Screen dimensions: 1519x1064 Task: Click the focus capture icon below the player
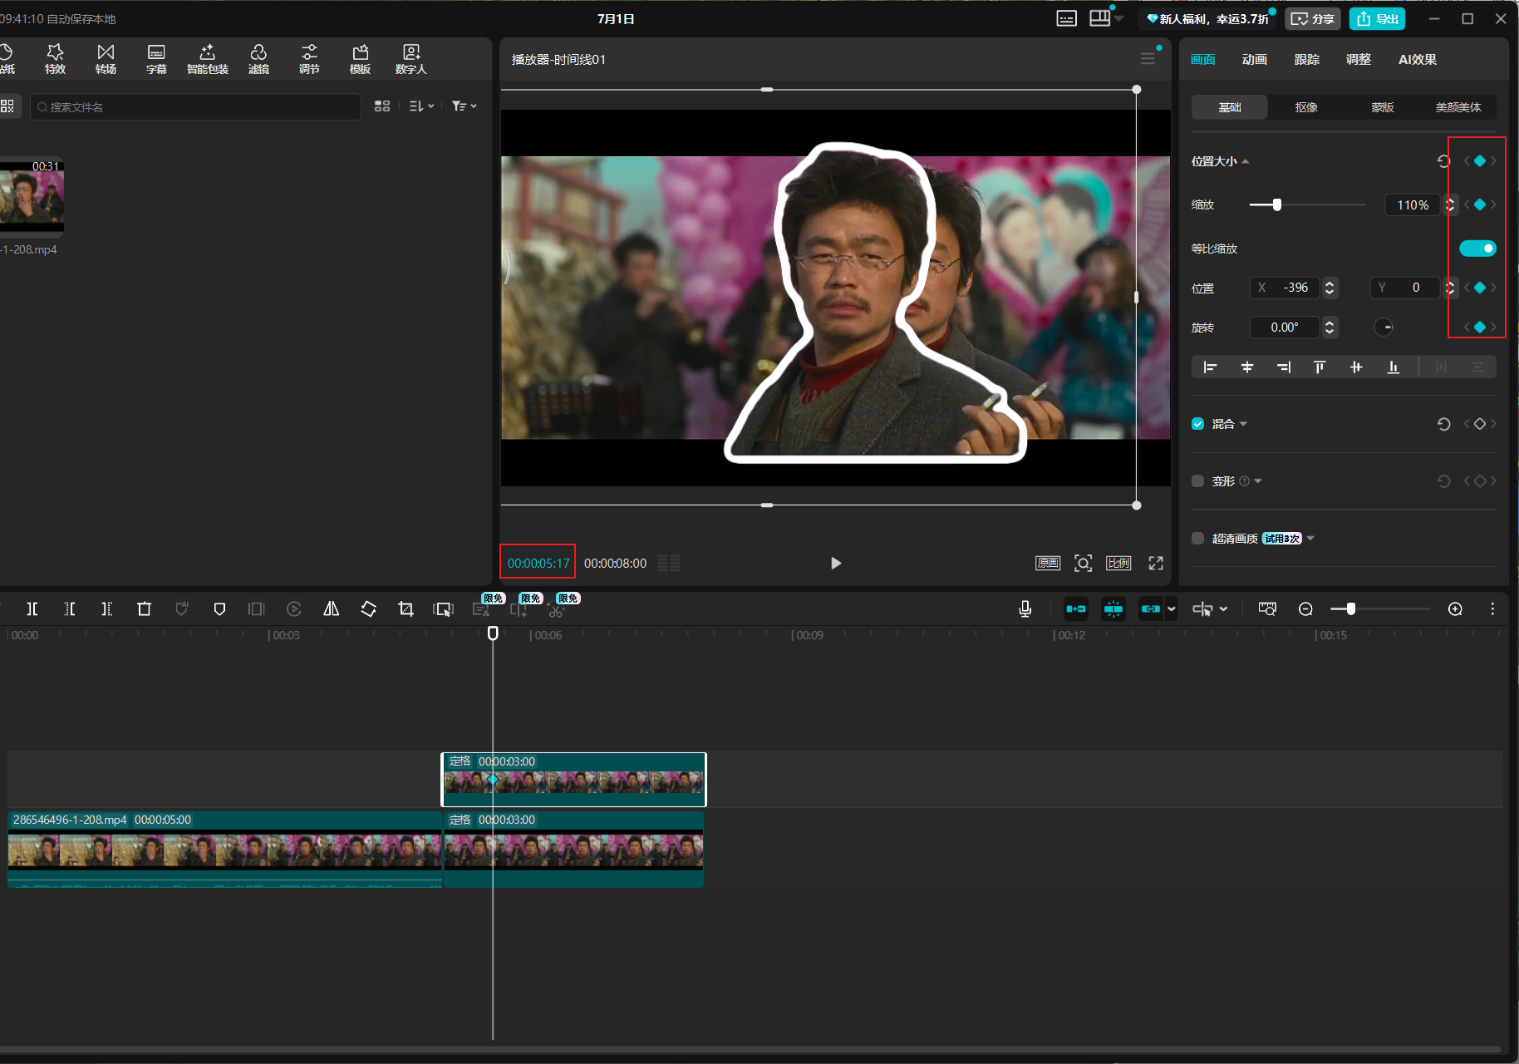1083,564
